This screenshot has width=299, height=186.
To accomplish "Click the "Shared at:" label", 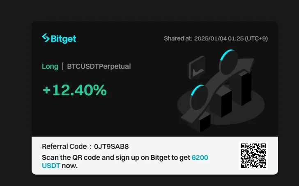I will 178,38.
